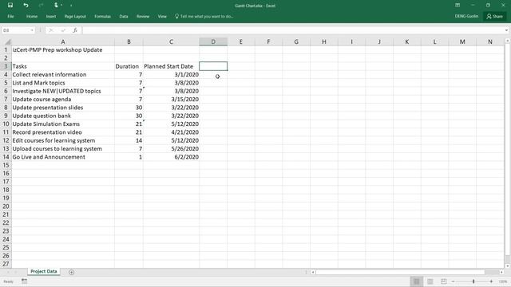Open the Formulas tab
The height and width of the screenshot is (287, 511).
pyautogui.click(x=103, y=16)
